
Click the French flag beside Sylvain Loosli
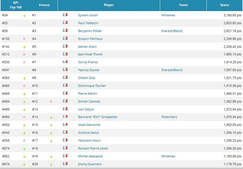(65, 15)
